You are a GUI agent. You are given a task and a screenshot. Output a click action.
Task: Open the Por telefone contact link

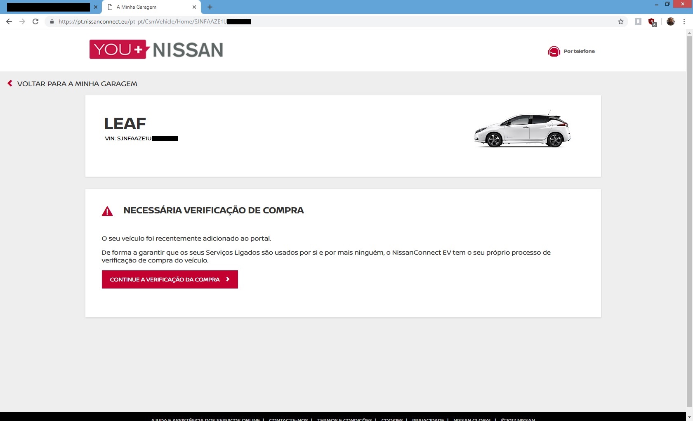pyautogui.click(x=579, y=51)
